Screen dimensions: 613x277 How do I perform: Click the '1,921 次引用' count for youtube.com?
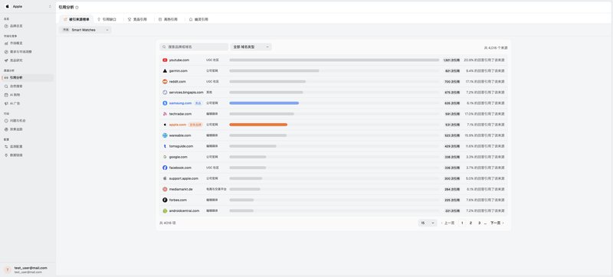(x=451, y=60)
